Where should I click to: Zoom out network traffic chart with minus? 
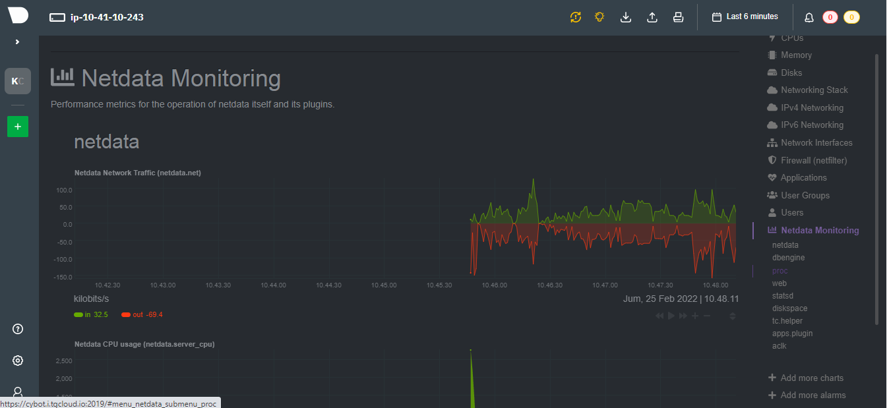pyautogui.click(x=707, y=316)
